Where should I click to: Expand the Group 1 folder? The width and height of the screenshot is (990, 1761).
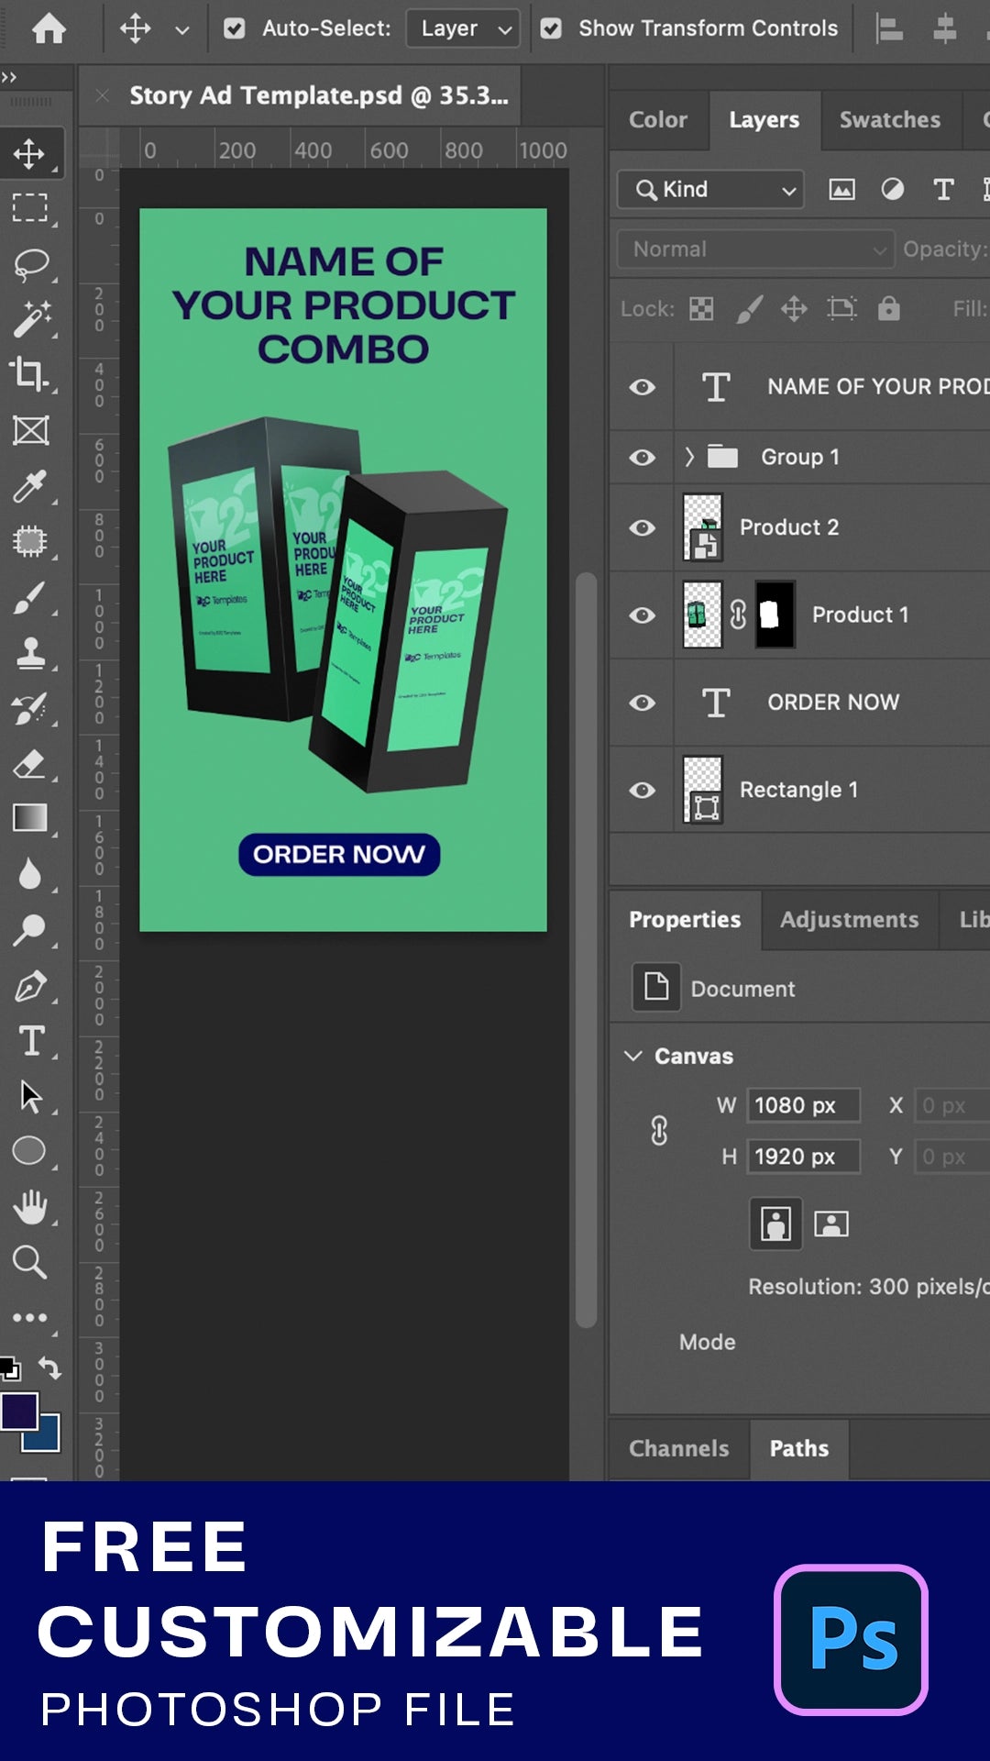coord(689,457)
